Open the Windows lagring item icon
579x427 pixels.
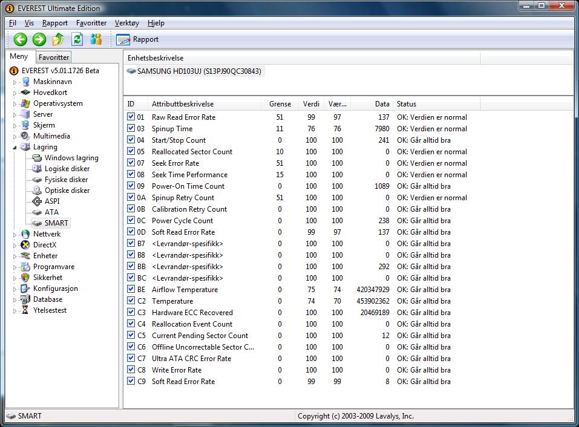tap(37, 158)
